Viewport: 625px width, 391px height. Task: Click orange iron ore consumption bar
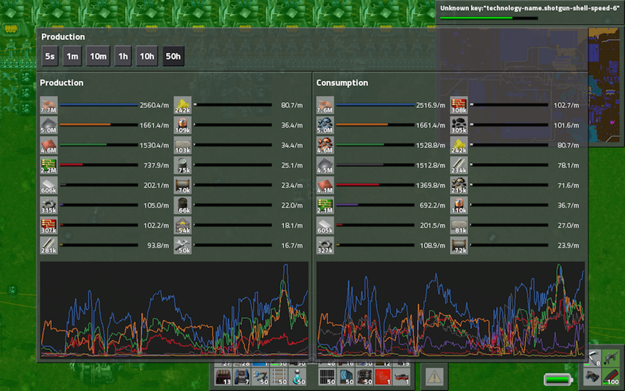coord(375,125)
